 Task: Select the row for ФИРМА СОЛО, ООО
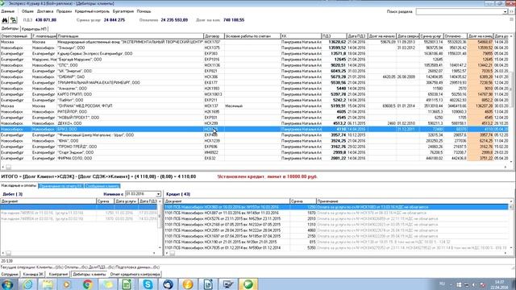coord(254,158)
